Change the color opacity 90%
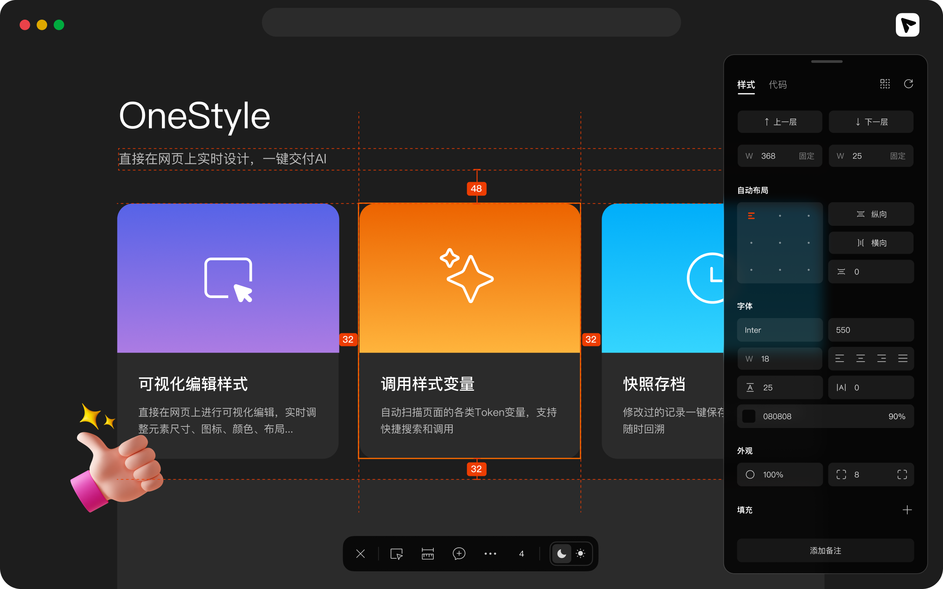The width and height of the screenshot is (943, 589). [897, 416]
